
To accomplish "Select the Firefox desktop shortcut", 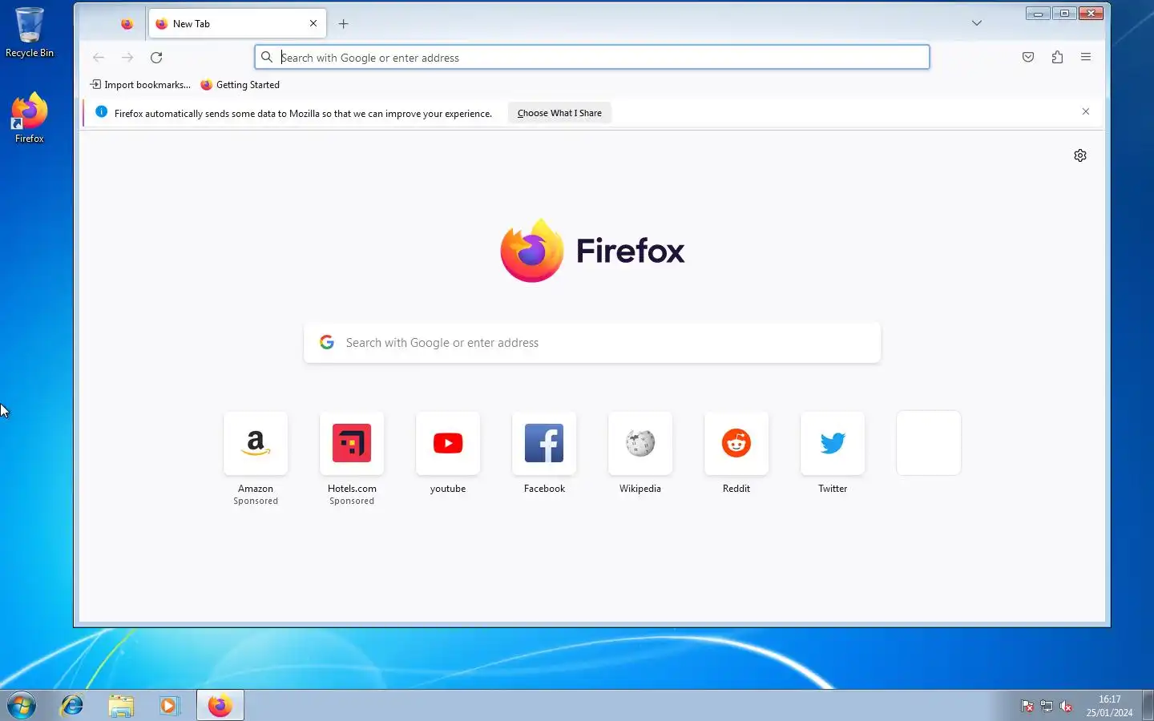I will tap(30, 118).
